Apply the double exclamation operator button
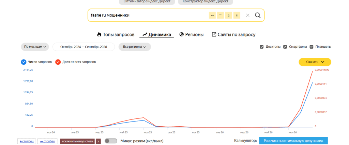 pyautogui.click(x=237, y=15)
